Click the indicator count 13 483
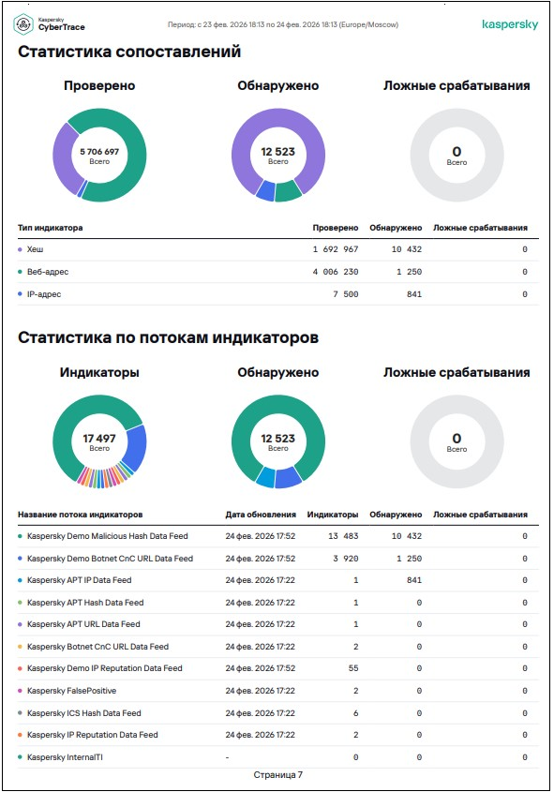The width and height of the screenshot is (554, 792). click(343, 536)
